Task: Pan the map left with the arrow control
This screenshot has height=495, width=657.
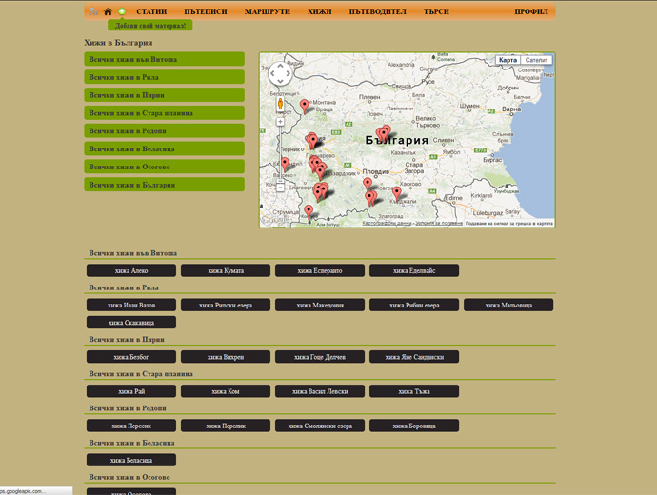Action: point(272,73)
